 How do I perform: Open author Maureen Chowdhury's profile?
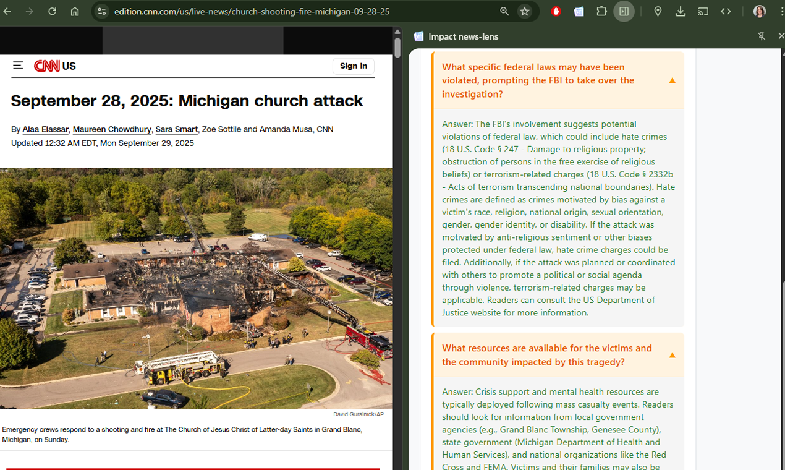coord(112,129)
